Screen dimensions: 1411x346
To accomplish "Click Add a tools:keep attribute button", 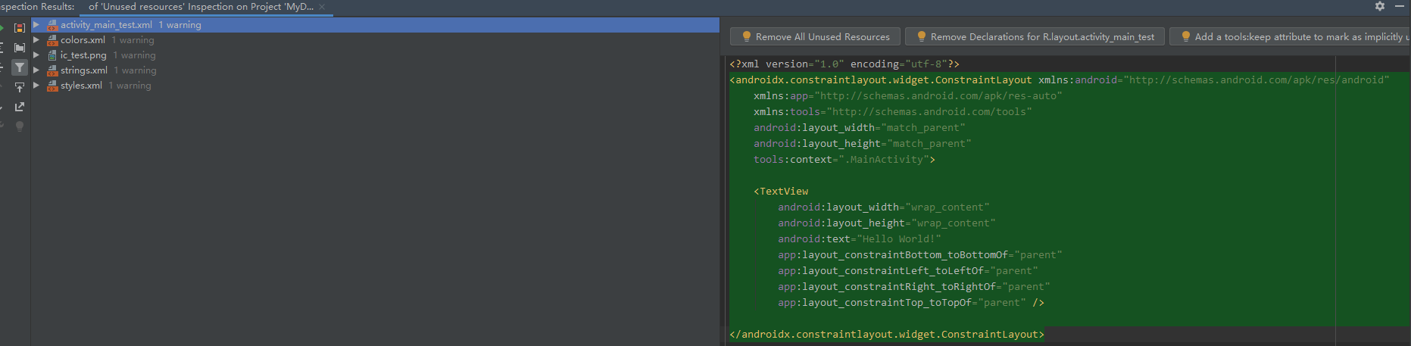I will coord(1290,36).
